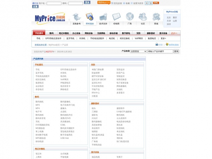Image resolution: width=212 pixels, height=159 pixels.
Task: Expand 更多>> at the end of category tabs
Action: [174, 33]
